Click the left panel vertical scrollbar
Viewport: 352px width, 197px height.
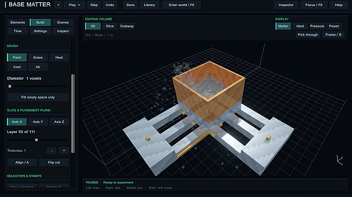[73, 114]
